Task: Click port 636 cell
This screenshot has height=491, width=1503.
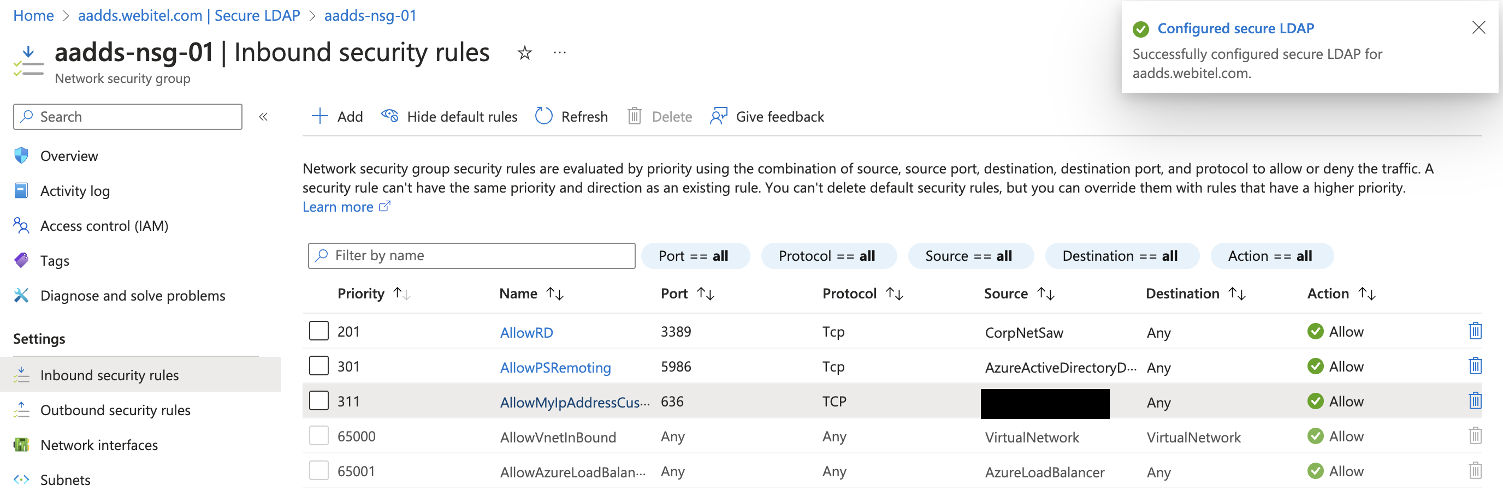Action: [x=672, y=402]
